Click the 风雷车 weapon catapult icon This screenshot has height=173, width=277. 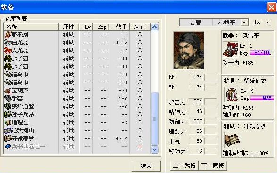pyautogui.click(x=231, y=49)
